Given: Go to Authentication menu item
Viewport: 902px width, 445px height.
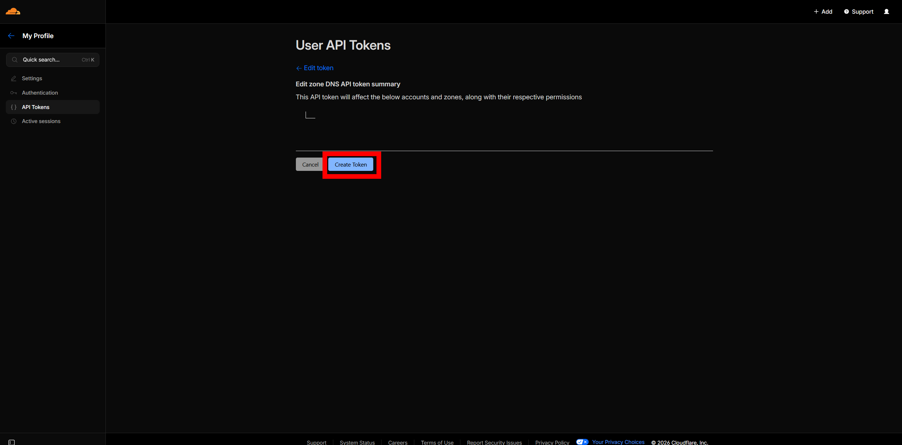Looking at the screenshot, I should (40, 93).
